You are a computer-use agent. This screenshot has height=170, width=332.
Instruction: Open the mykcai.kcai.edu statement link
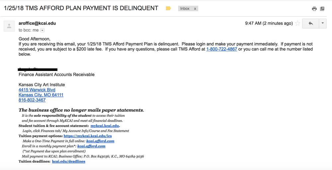(x=105, y=126)
